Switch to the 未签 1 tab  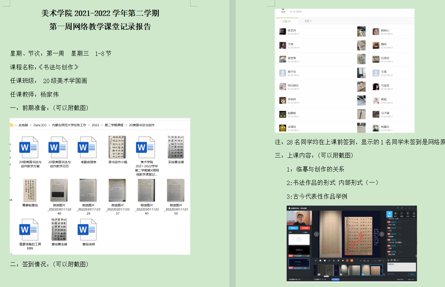(308, 21)
